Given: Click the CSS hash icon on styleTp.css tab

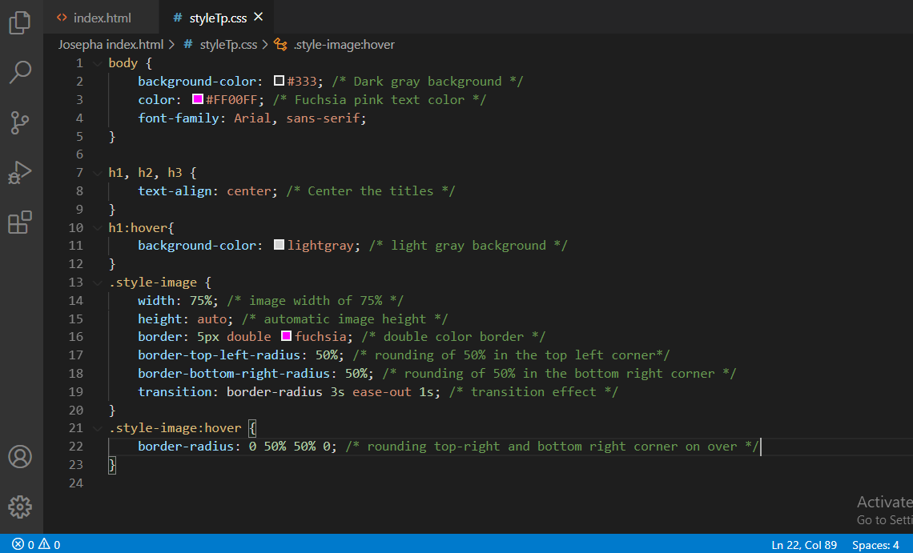Looking at the screenshot, I should 178,18.
